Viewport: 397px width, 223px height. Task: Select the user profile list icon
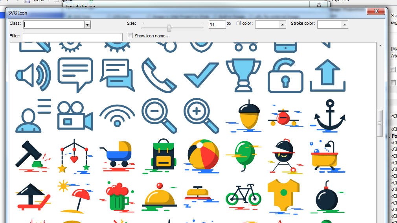click(x=33, y=116)
